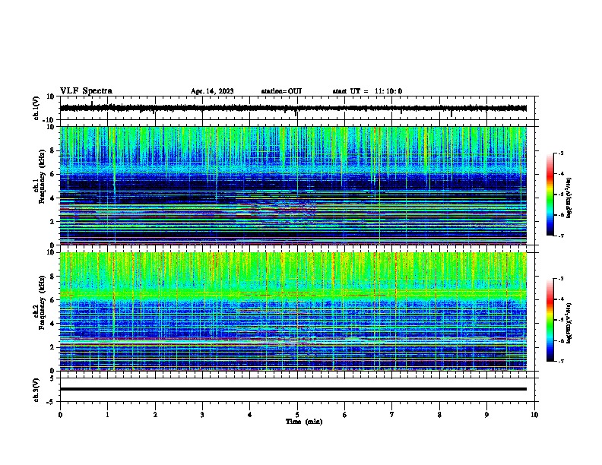Click inside the ch.1 spectrogram plot

click(293, 185)
